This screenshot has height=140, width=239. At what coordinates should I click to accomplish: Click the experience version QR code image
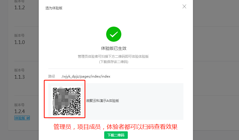(67, 101)
